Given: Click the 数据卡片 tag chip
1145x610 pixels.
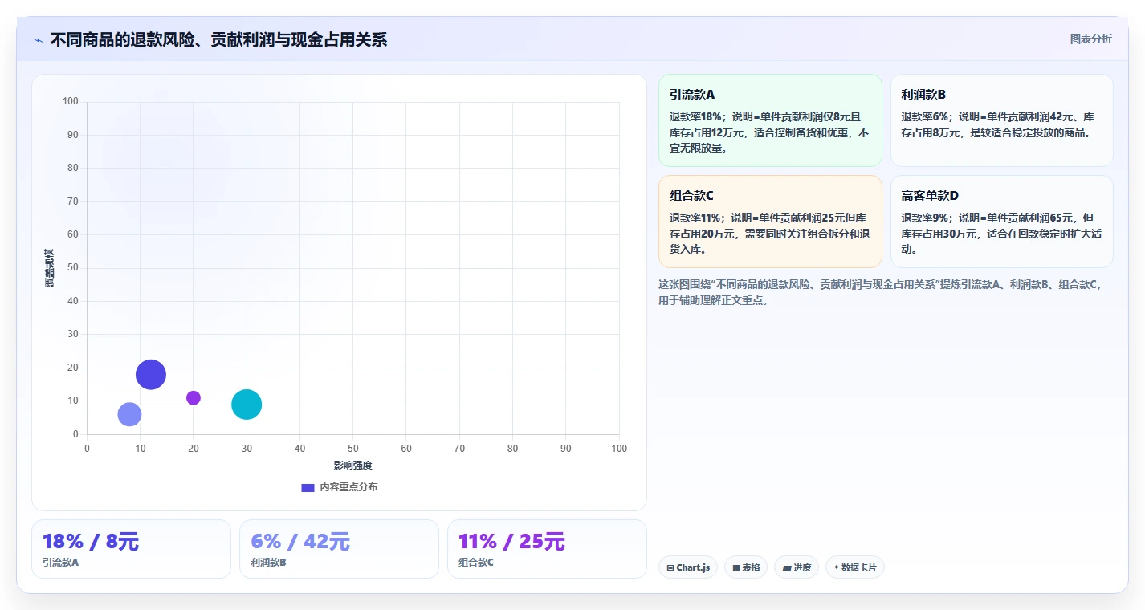Looking at the screenshot, I should (855, 567).
